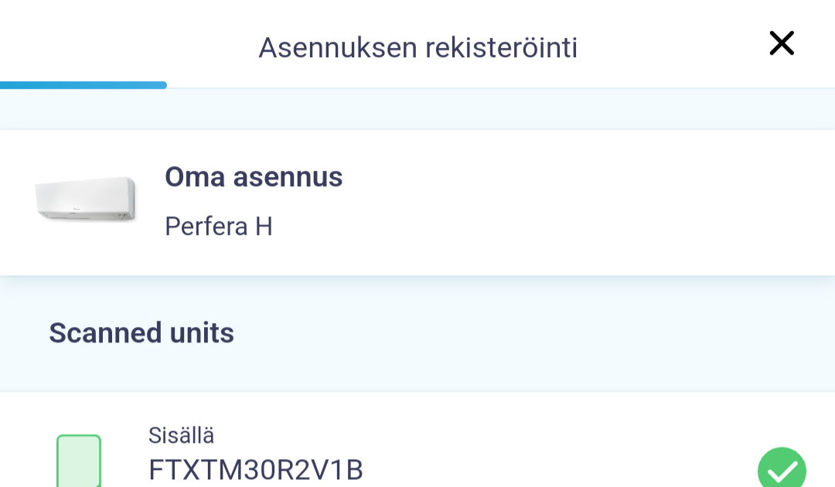Click the Perfera H air conditioner image

(x=85, y=199)
